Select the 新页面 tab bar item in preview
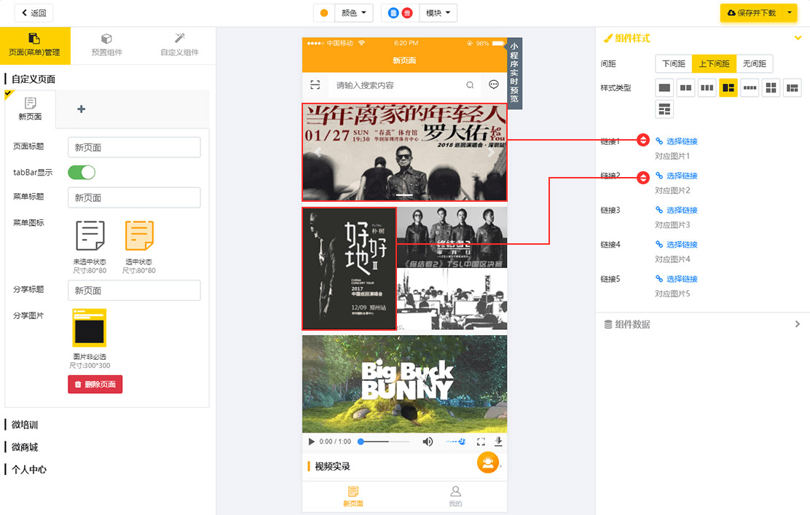Viewport: 810px width, 515px height. tap(353, 496)
